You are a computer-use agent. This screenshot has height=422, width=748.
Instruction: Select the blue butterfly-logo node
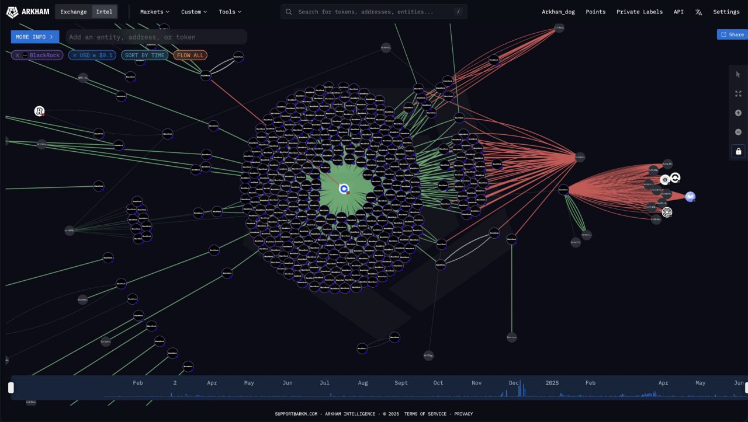tap(690, 197)
